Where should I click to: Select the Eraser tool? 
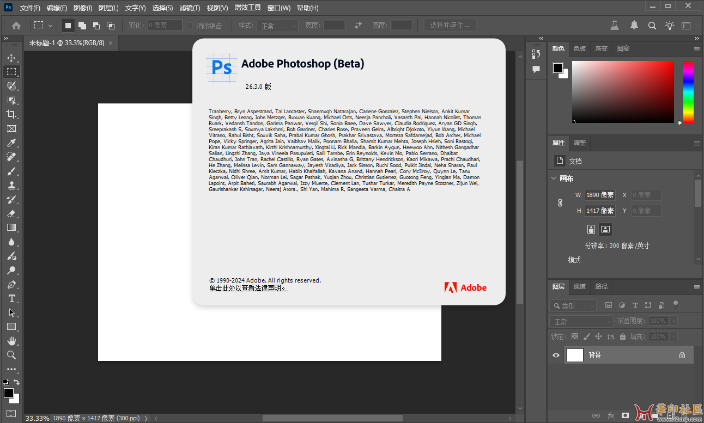click(x=11, y=213)
